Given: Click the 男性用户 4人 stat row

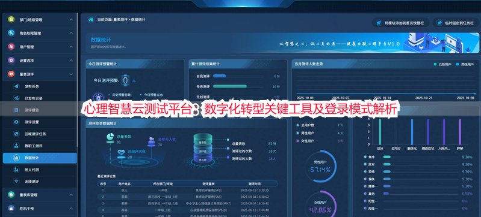Looking at the screenshot, I should click(320, 133).
